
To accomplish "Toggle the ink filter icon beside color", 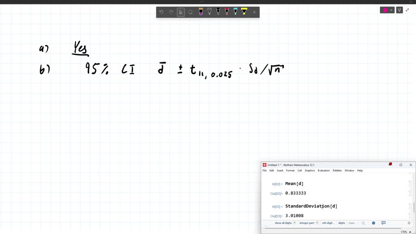I will (x=399, y=10).
